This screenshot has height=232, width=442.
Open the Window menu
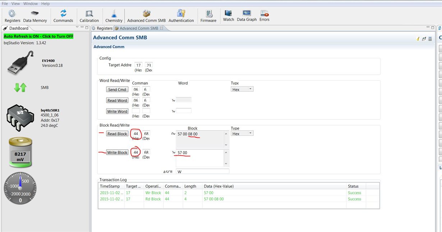pos(31,4)
